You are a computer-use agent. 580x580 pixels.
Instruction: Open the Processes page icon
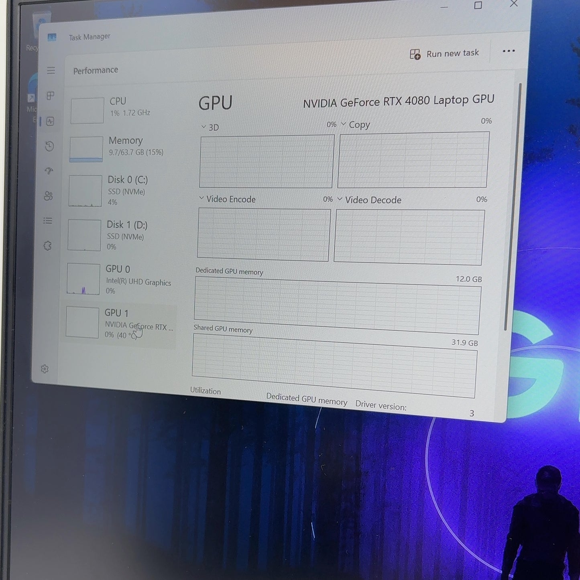tap(51, 96)
